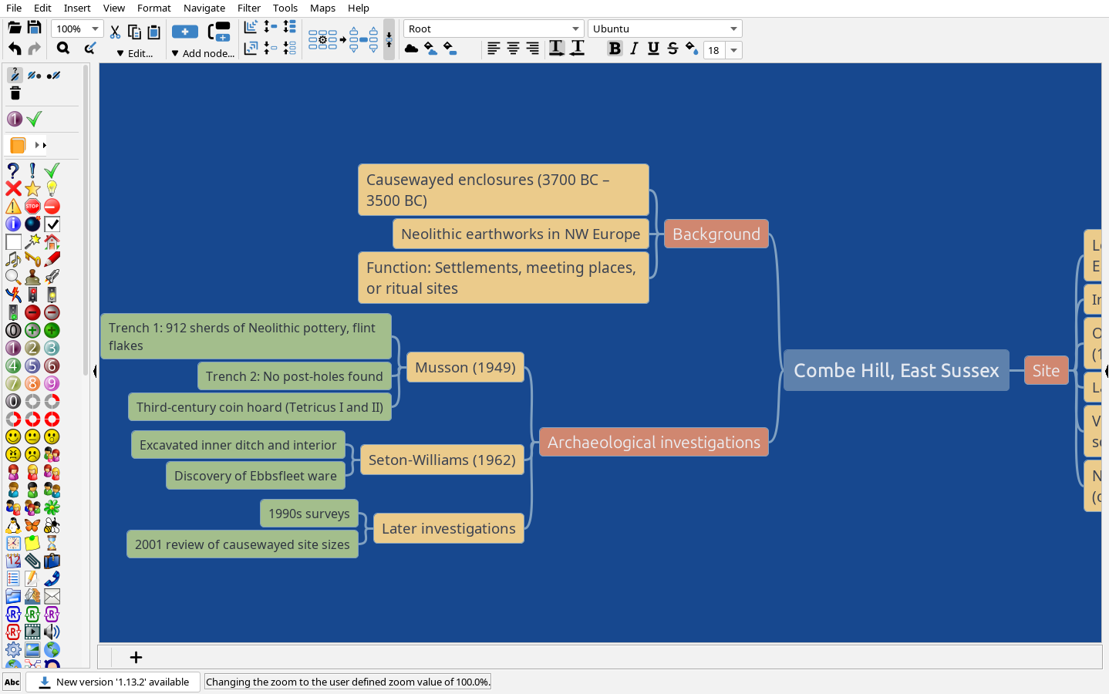Click the Undo arrow icon
1109x694 pixels.
coord(15,49)
